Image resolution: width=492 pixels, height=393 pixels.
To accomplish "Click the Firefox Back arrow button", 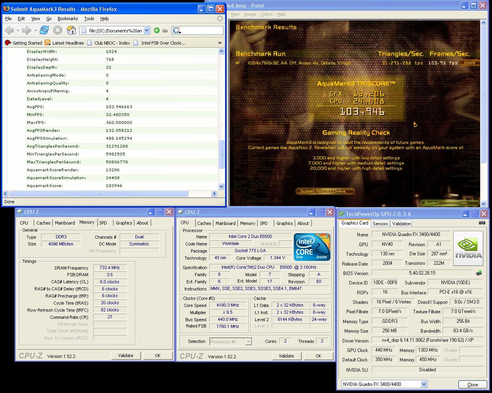I will [9, 30].
